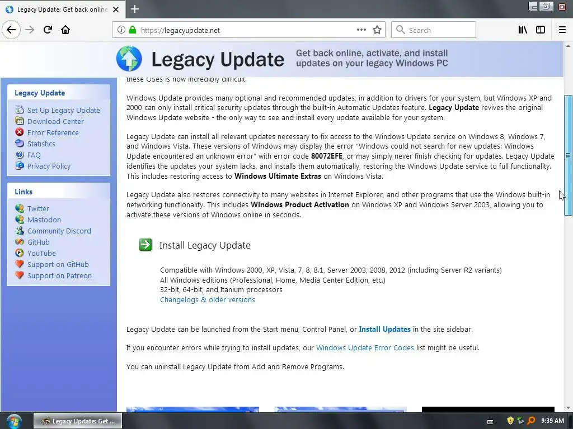Visit the Twitter link
Image resolution: width=573 pixels, height=429 pixels.
coord(38,209)
